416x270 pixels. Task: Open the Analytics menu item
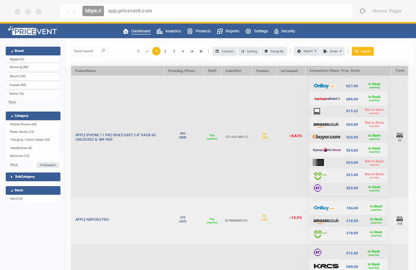(x=173, y=31)
